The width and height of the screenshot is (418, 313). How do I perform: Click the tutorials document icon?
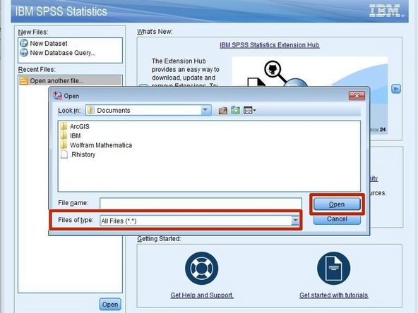pyautogui.click(x=334, y=269)
